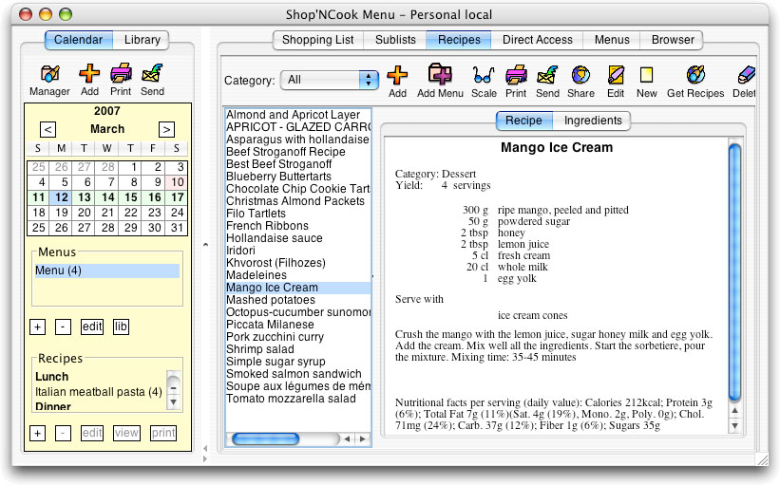Screen dimensions: 780x485
Task: Click recipe list scroll right arrow
Action: coord(363,438)
